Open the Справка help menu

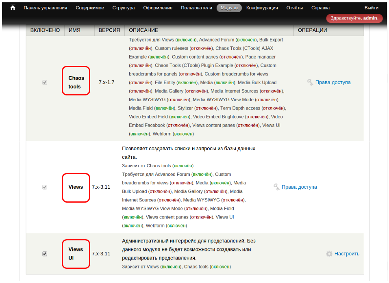(x=320, y=8)
